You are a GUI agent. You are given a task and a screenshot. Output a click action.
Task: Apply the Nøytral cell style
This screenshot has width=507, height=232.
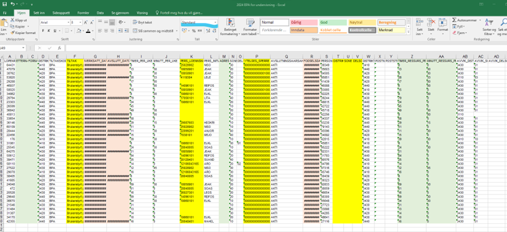(x=362, y=22)
